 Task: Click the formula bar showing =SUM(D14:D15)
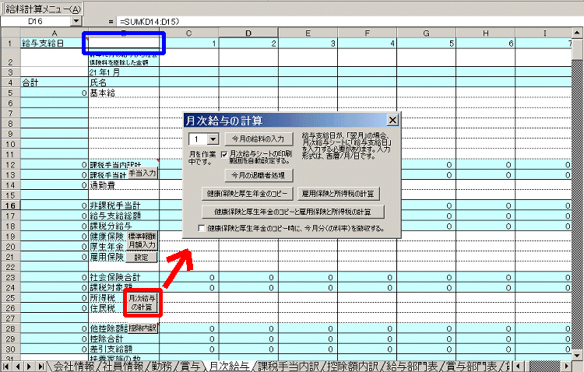pos(311,21)
